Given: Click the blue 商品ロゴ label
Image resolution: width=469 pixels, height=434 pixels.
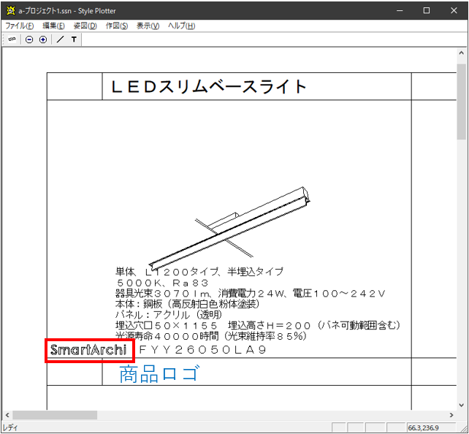Looking at the screenshot, I should (159, 375).
